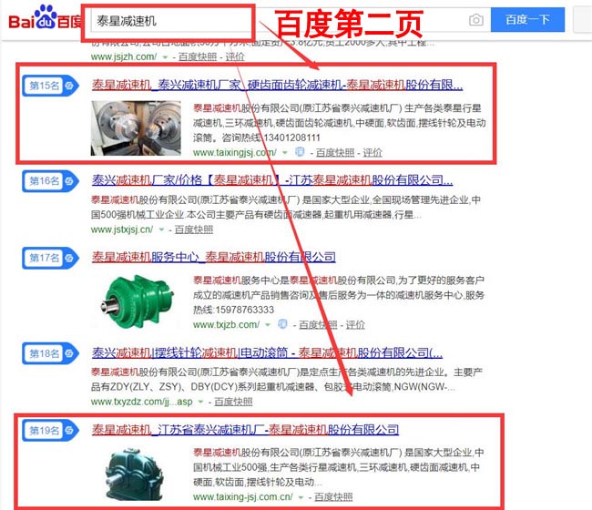Open result titled 泰星减速机服务中心
Screen dimensions: 592x510
214,258
